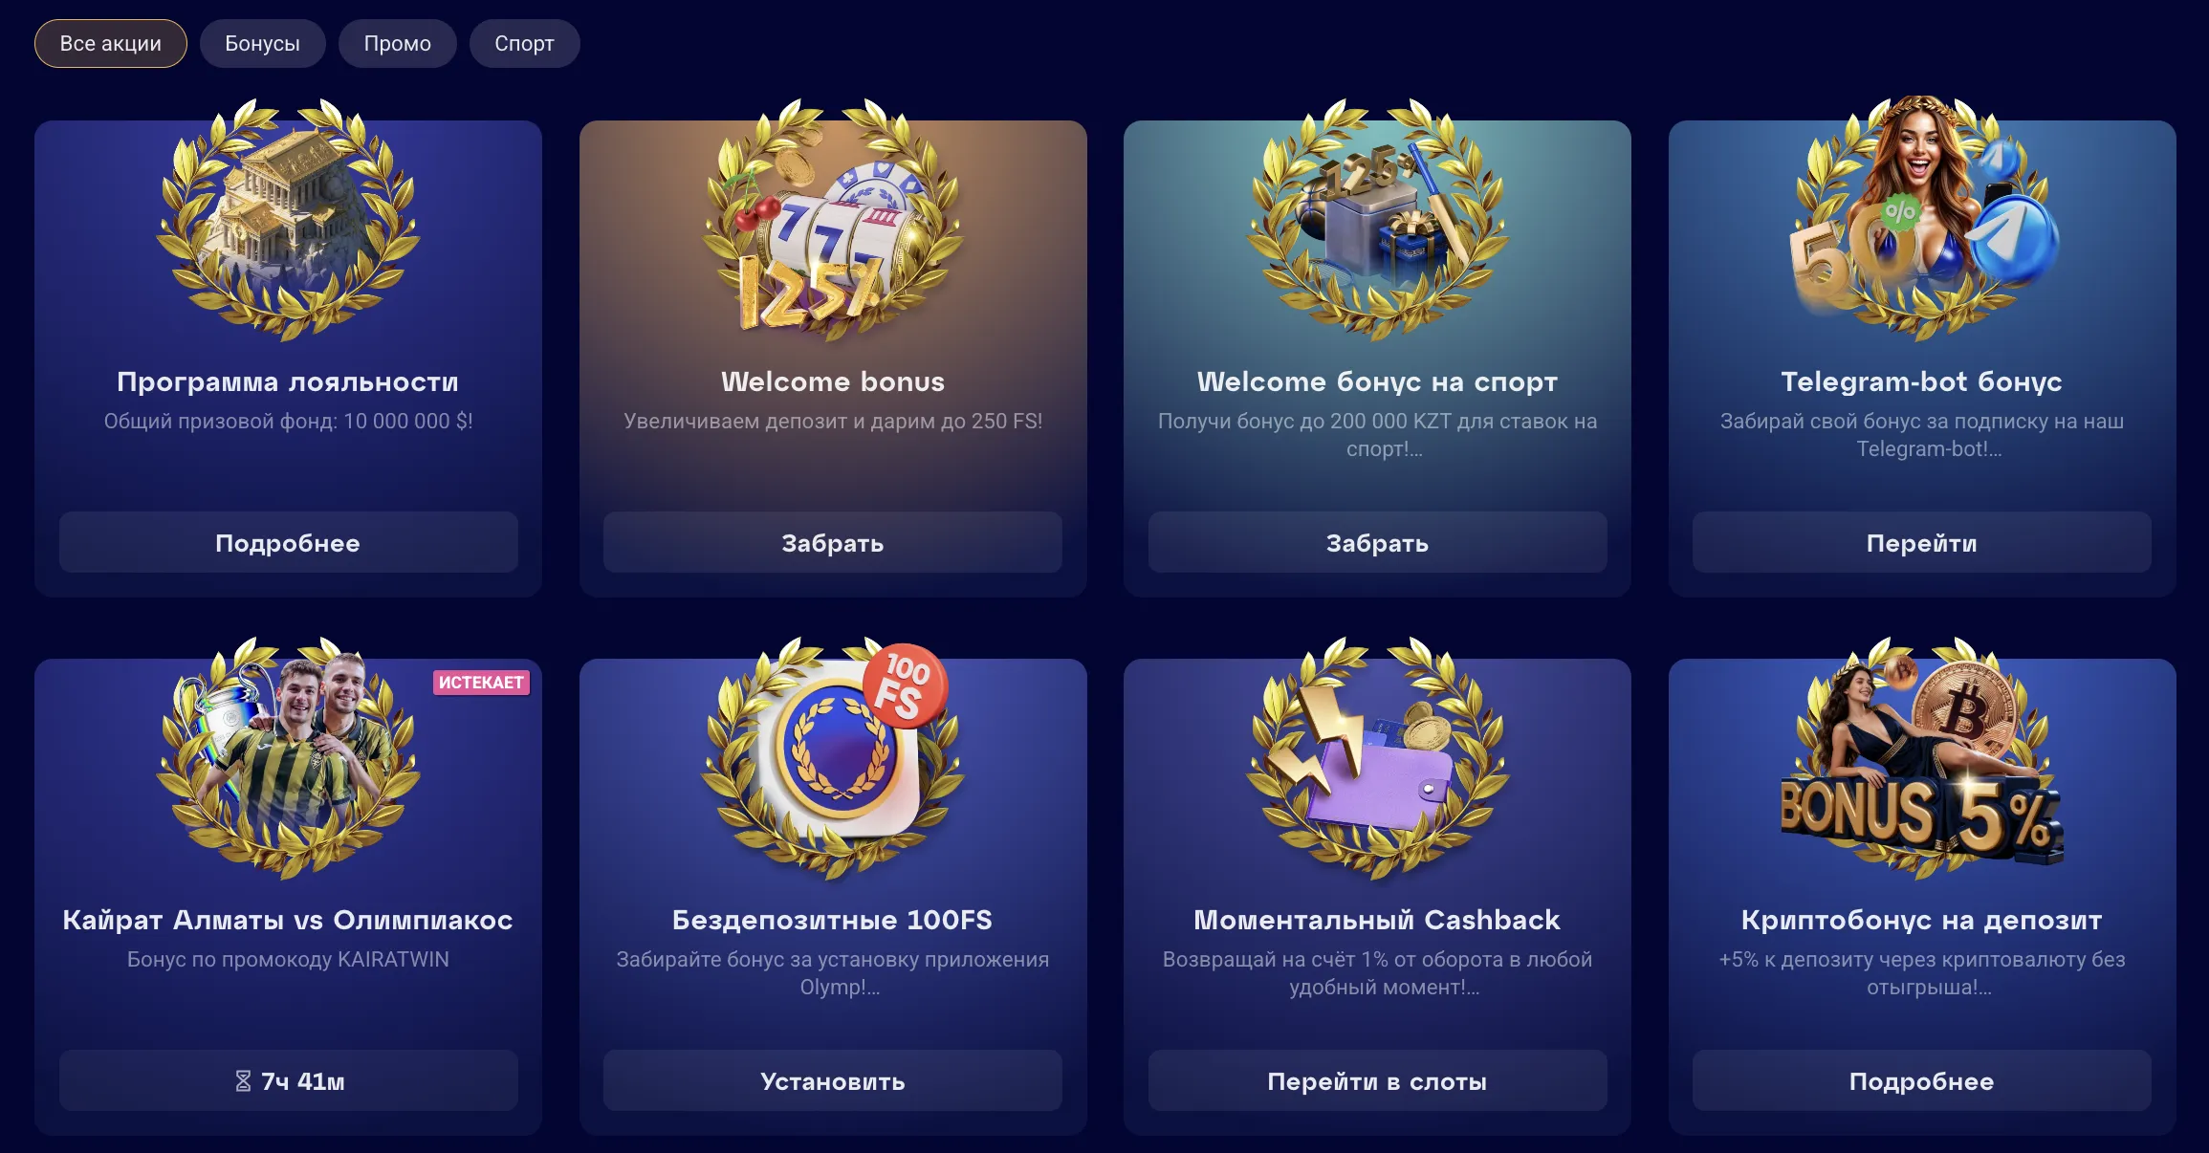The image size is (2209, 1153).
Task: Click the 100 FS app install icon
Action: (833, 758)
